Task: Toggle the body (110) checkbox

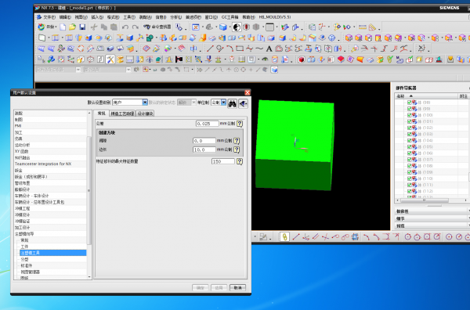Action: pos(409,178)
